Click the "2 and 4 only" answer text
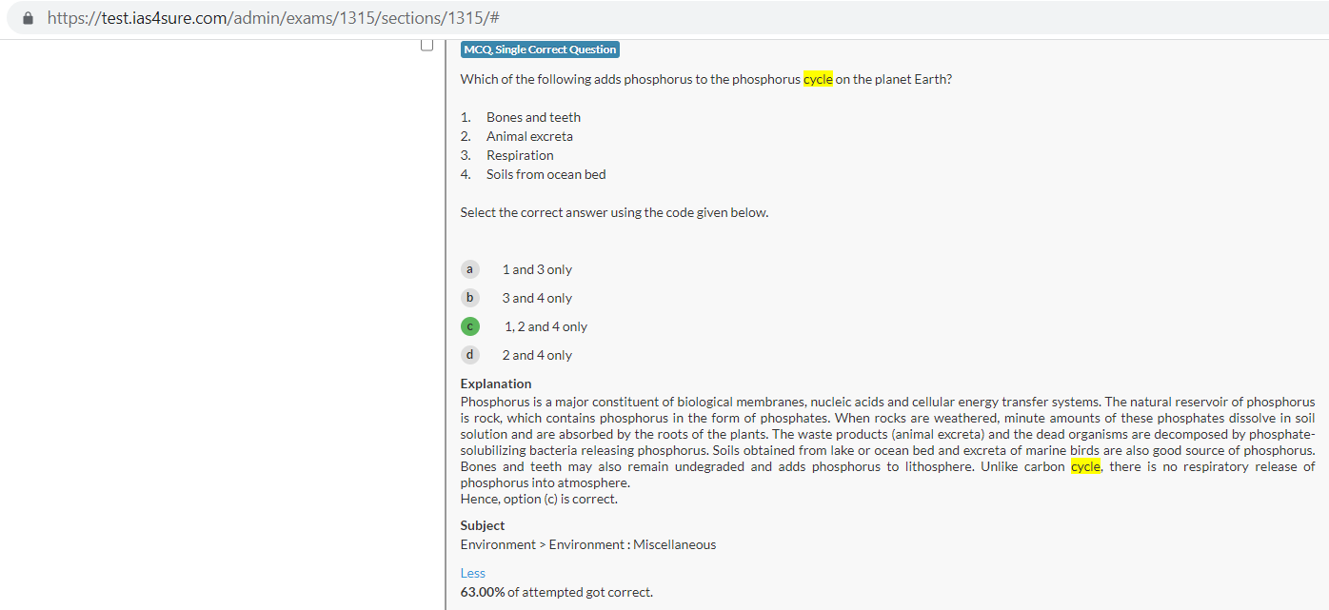Screen dimensions: 1329x610 pos(537,355)
